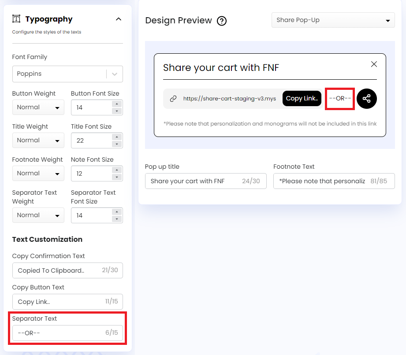Screen dimensions: 406x355
Task: Click the link icon beside the URL
Action: pos(173,99)
